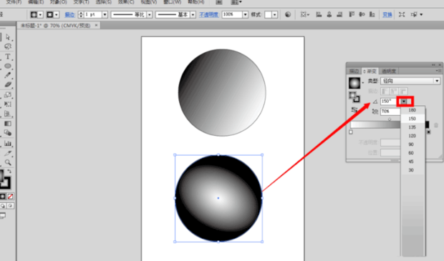Click the Stroke link in control bar
Screen dimensions: 444x261
[x=69, y=15]
